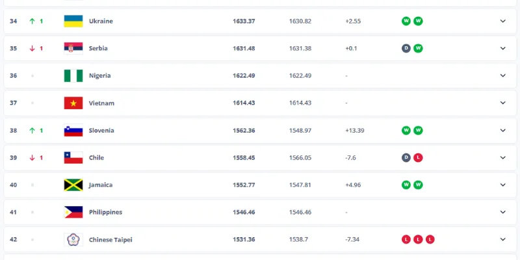Expand the Chinese Taipei row chevron
Image resolution: width=520 pixels, height=260 pixels.
[502, 239]
